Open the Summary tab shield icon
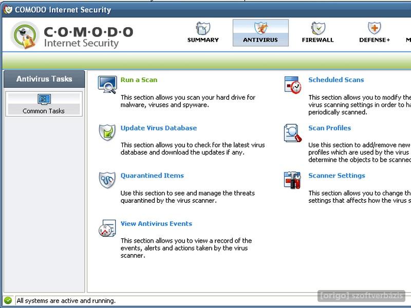Viewport: 411px width, 308px height. click(203, 28)
